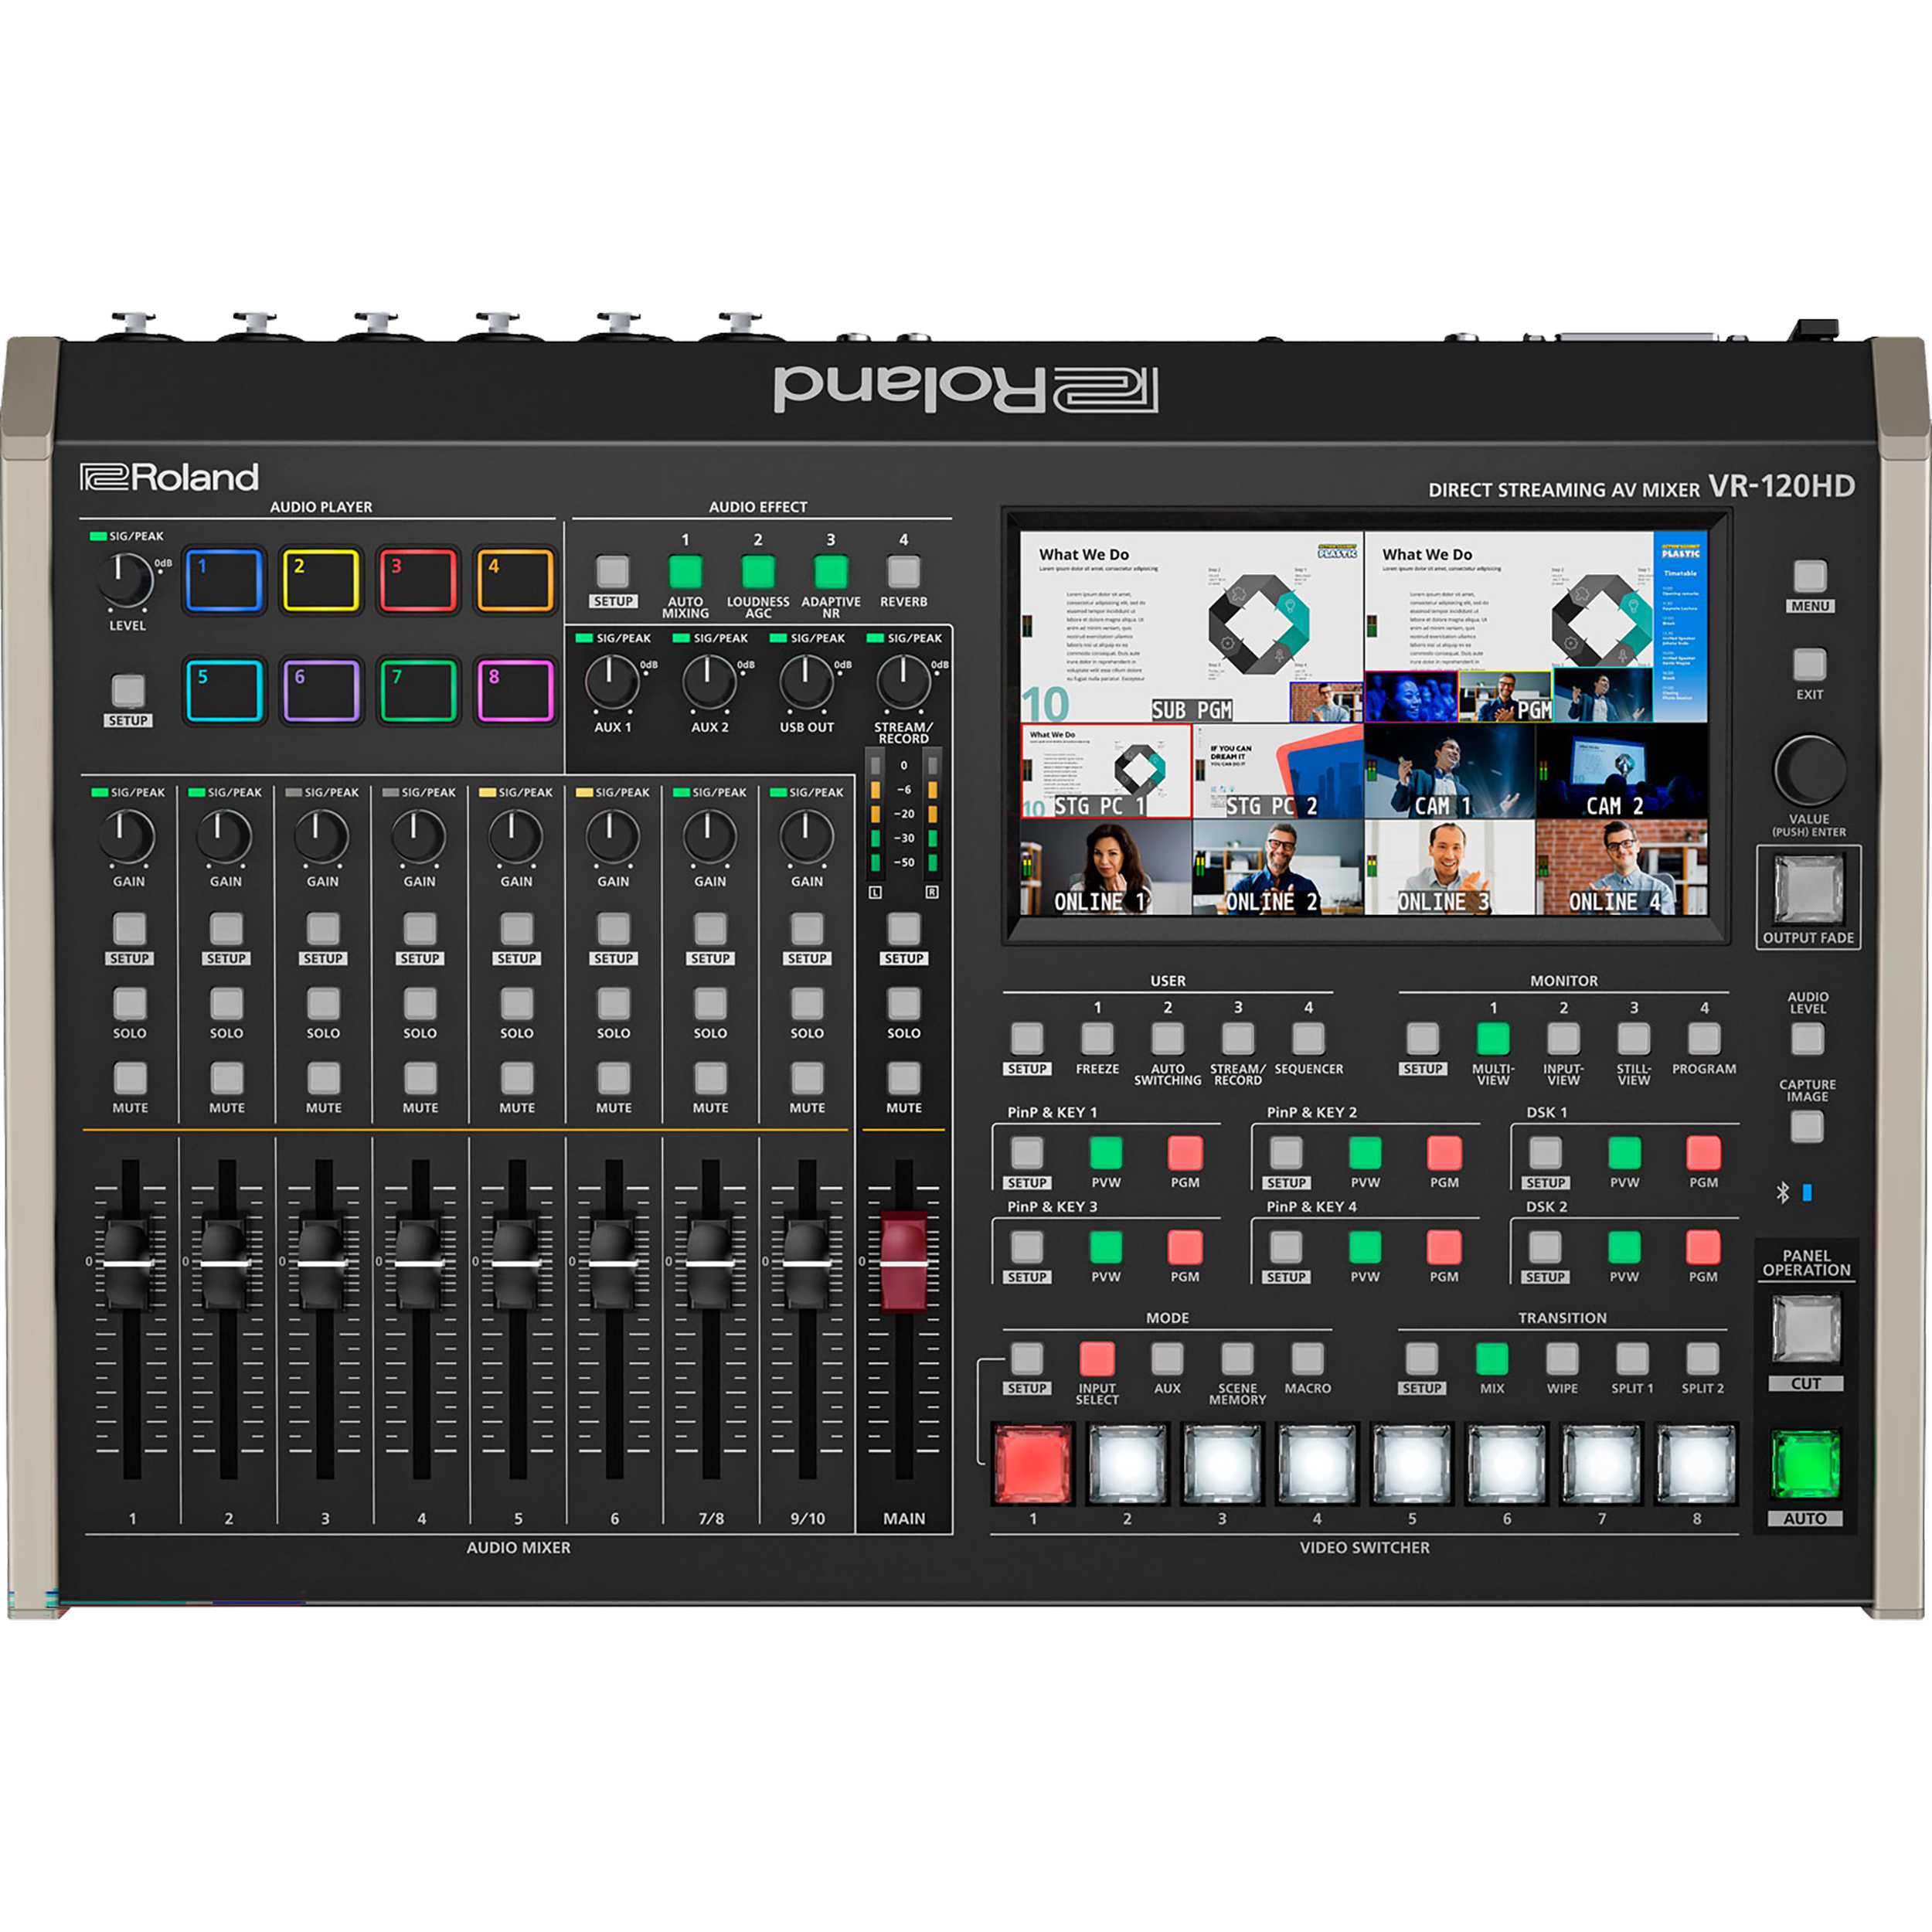
Task: Toggle AUTO MIXING audio effect
Action: point(685,572)
